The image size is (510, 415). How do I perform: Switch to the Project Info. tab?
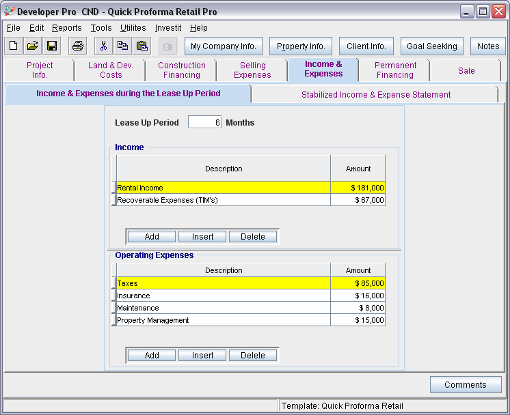pyautogui.click(x=40, y=70)
